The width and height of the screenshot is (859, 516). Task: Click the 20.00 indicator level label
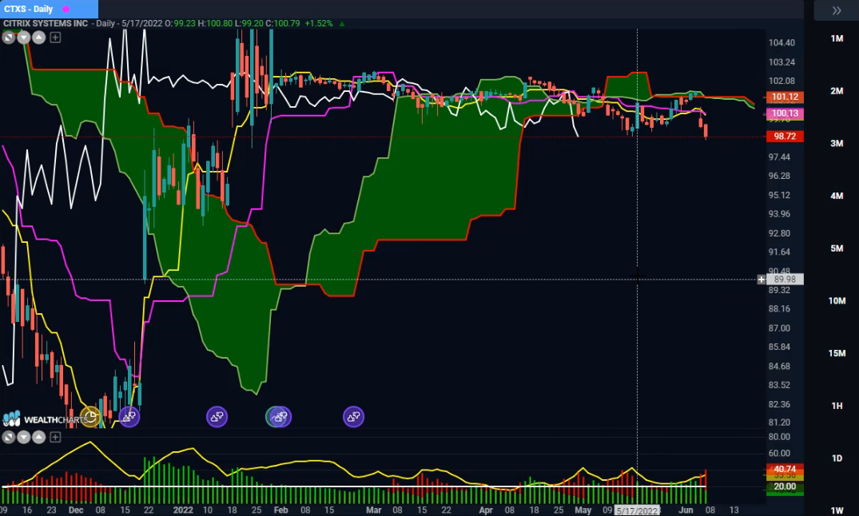[x=785, y=486]
